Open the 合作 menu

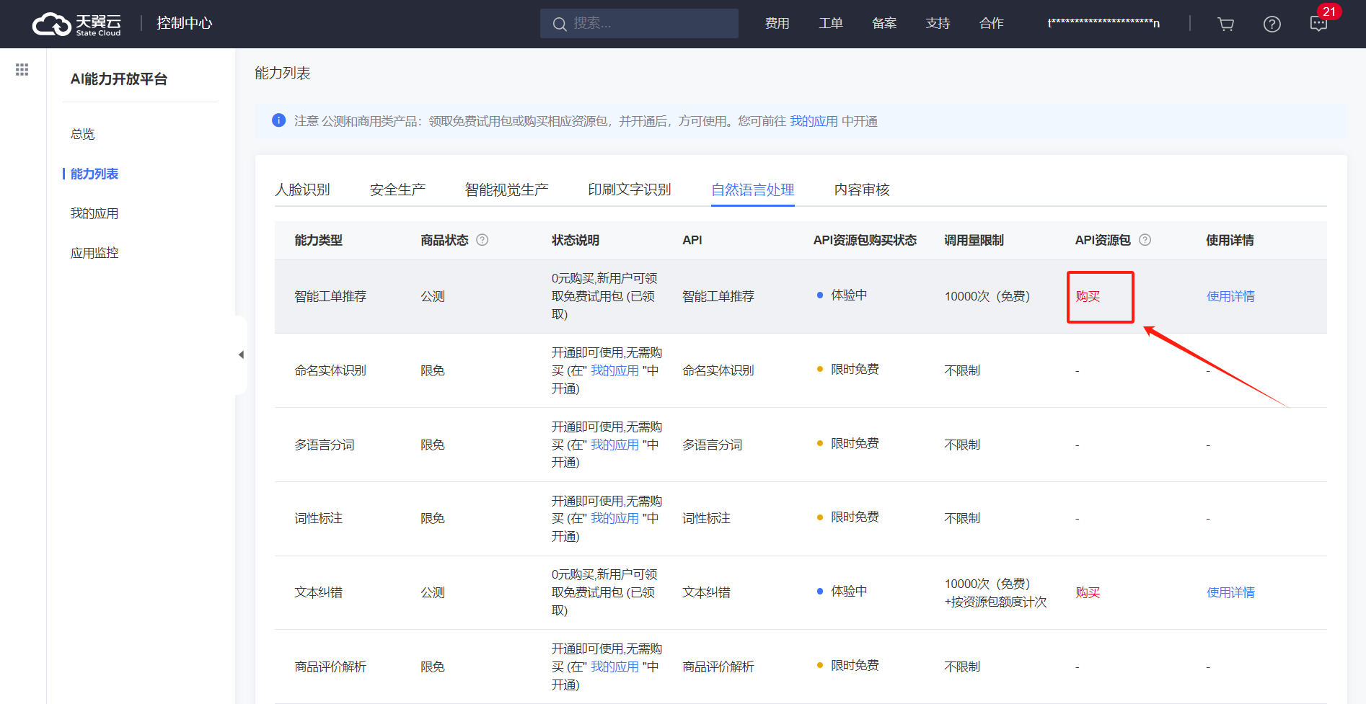pyautogui.click(x=992, y=24)
